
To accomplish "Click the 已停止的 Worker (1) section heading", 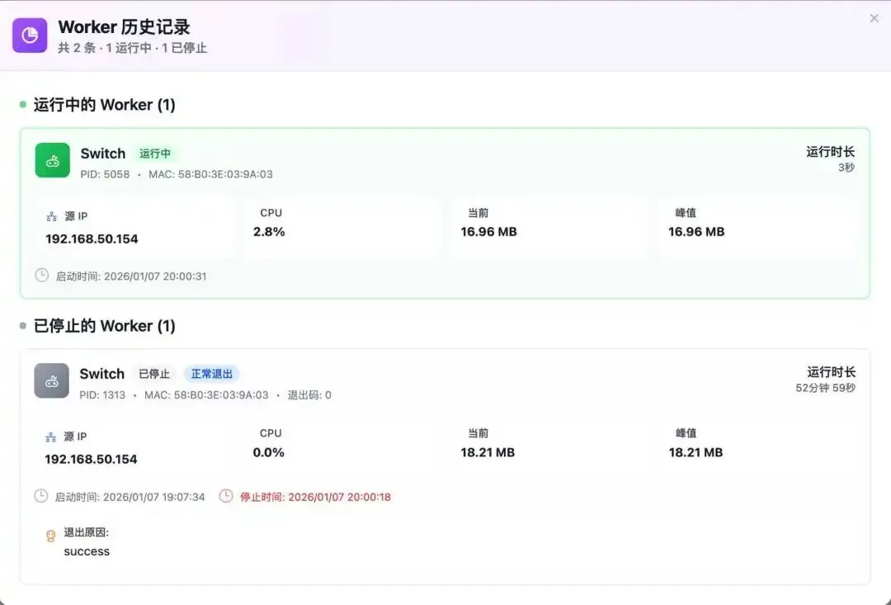I will [x=104, y=326].
